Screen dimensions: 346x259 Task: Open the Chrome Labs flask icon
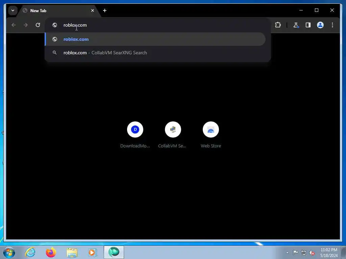coord(296,25)
